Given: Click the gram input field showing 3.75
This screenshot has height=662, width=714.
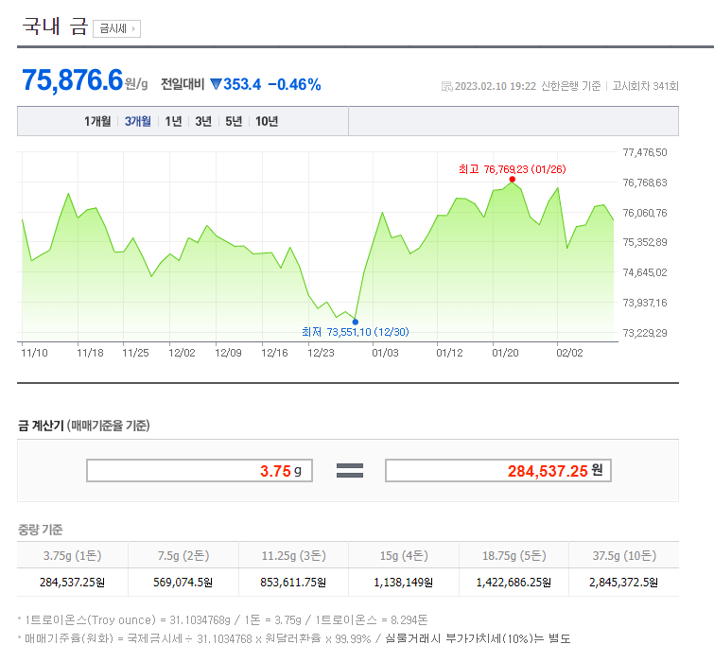Looking at the screenshot, I should click(x=200, y=470).
